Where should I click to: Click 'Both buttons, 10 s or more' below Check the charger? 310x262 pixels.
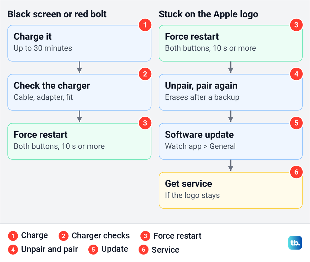click(x=59, y=146)
